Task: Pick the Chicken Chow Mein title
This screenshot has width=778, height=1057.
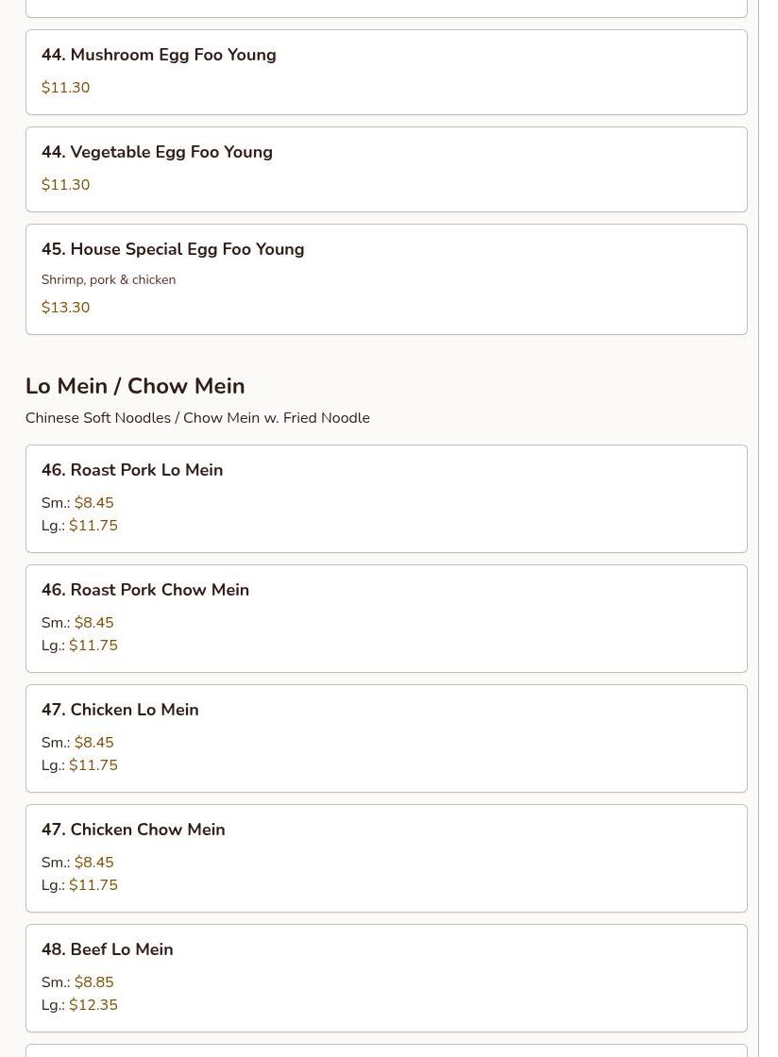Action: pyautogui.click(x=133, y=830)
